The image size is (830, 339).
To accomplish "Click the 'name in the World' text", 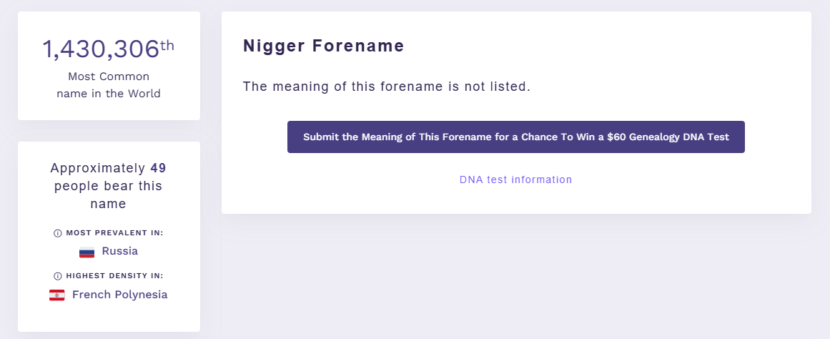I will (x=109, y=93).
